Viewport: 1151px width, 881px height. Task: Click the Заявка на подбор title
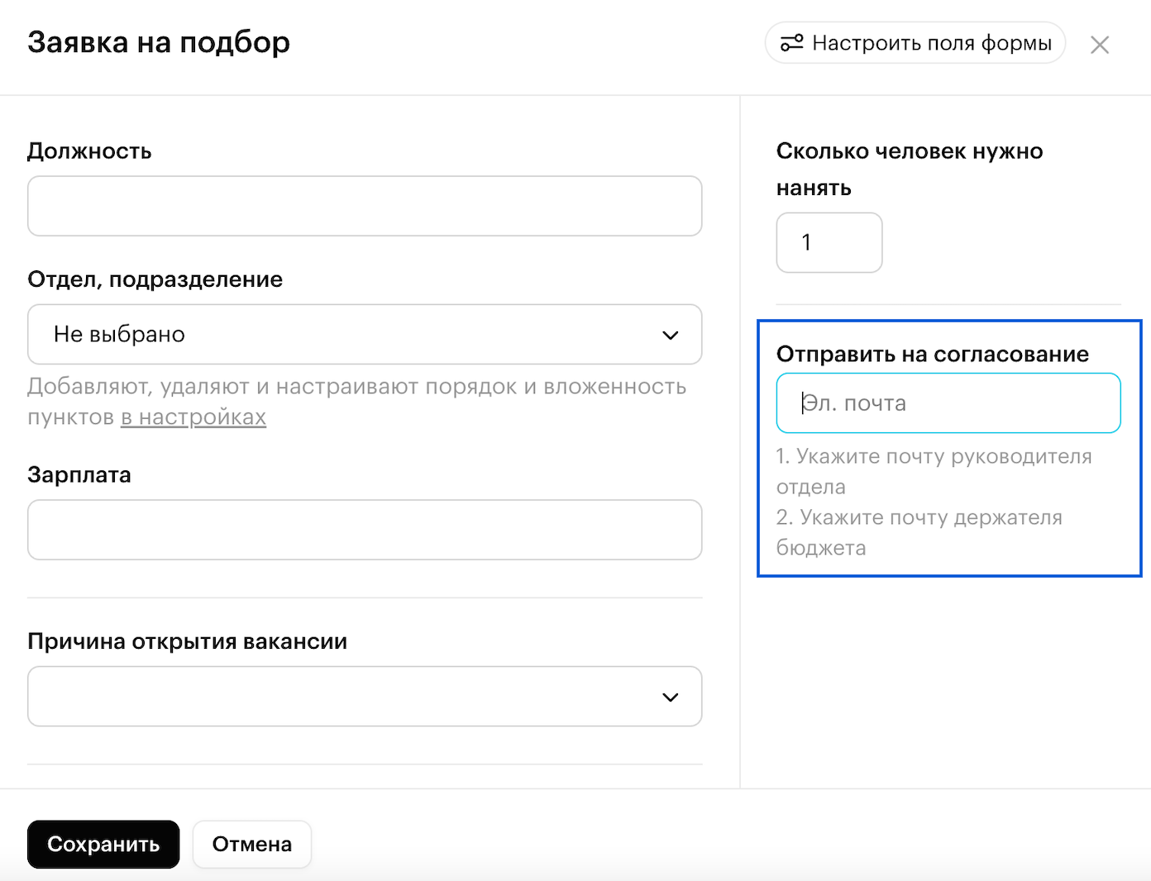[159, 42]
